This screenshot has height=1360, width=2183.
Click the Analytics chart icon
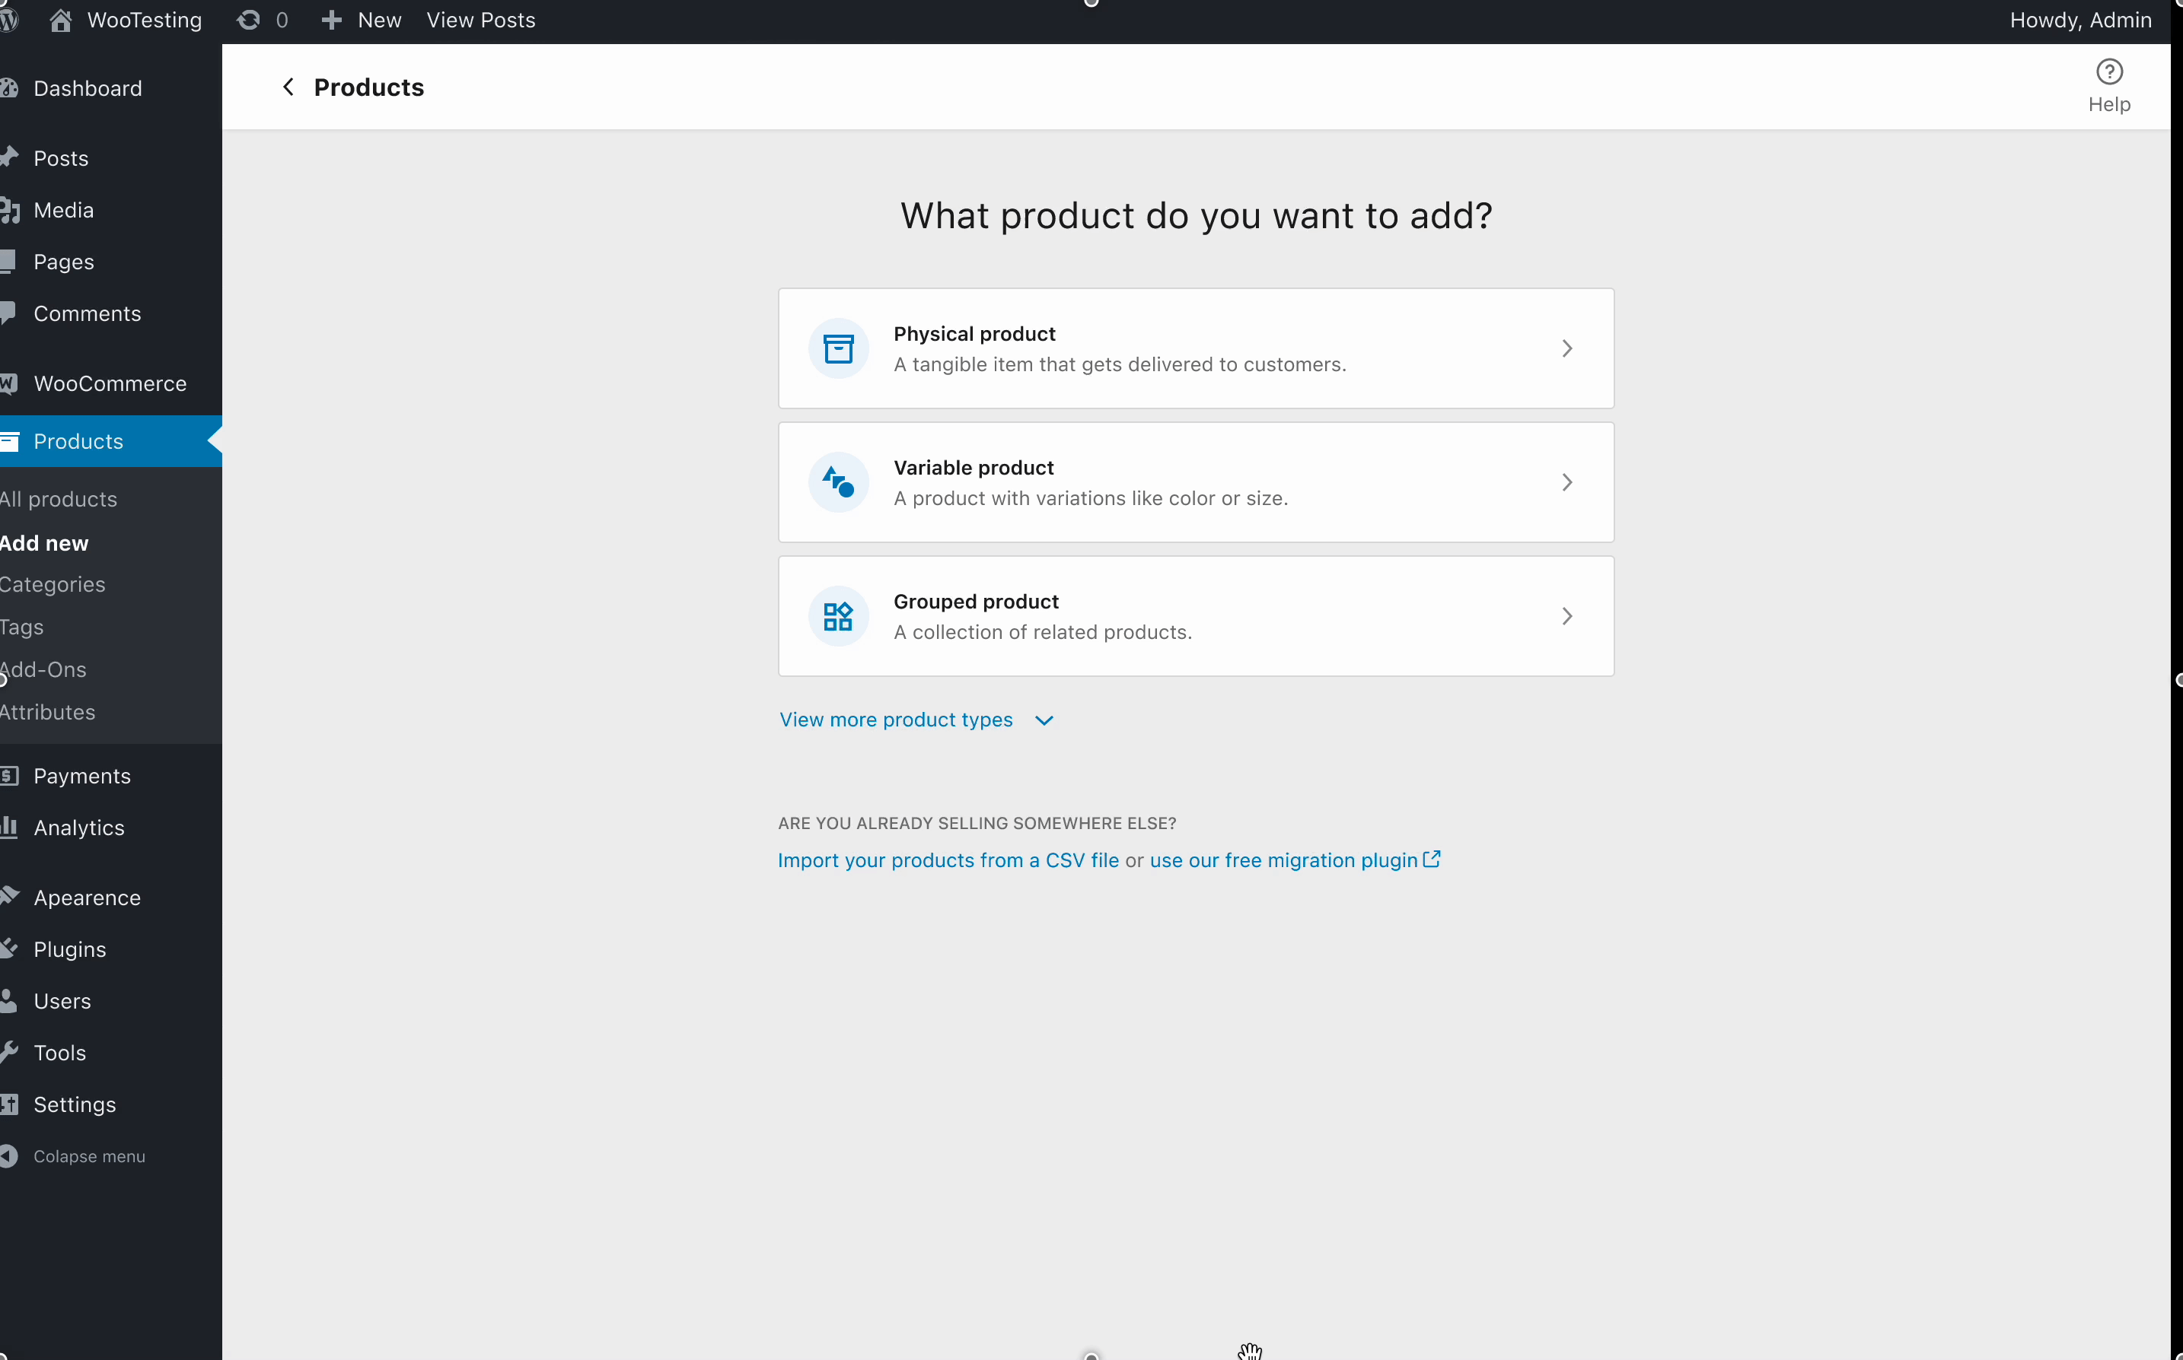click(x=9, y=828)
